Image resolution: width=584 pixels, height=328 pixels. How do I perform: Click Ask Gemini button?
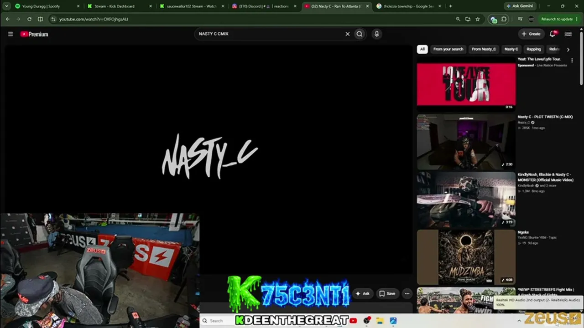click(x=519, y=6)
